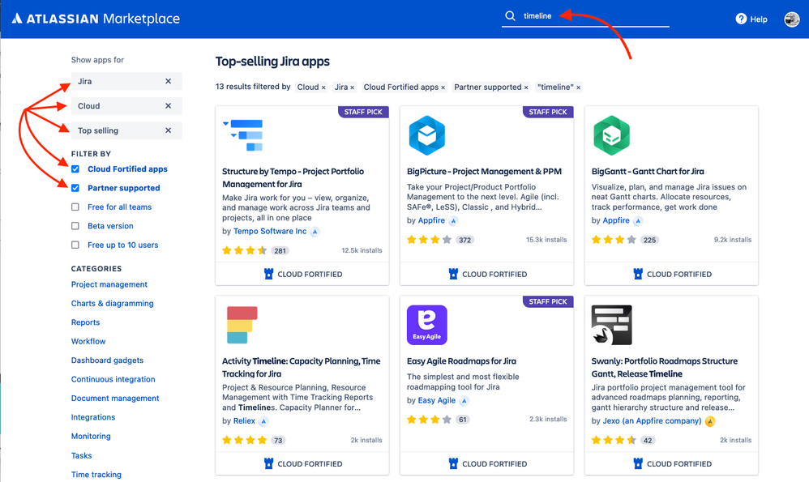Image resolution: width=809 pixels, height=482 pixels.
Task: Click the 372 reviews count on BigPicture card
Action: 464,241
